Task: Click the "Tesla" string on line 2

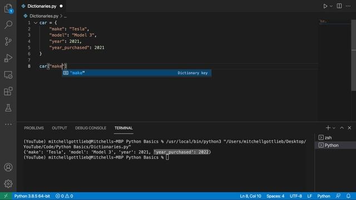Action: pos(78,29)
